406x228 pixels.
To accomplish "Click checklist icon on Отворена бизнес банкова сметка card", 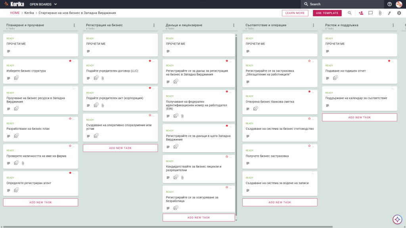I will click(256, 108).
